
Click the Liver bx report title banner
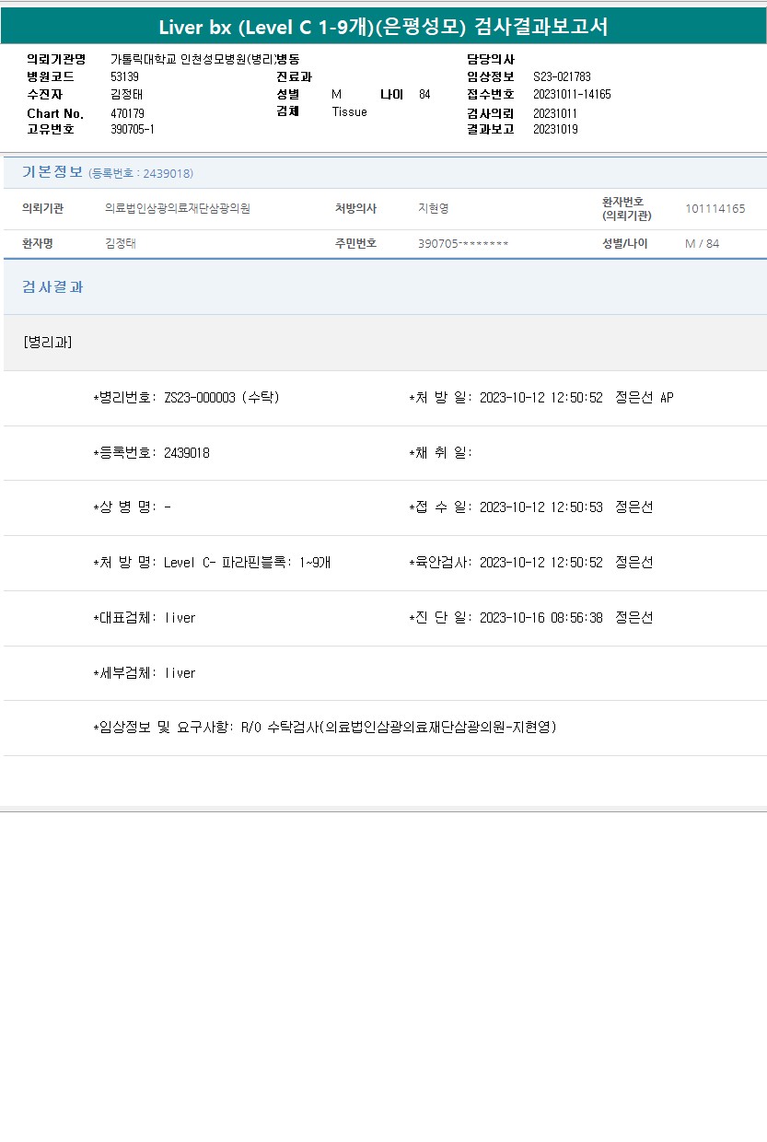point(383,27)
